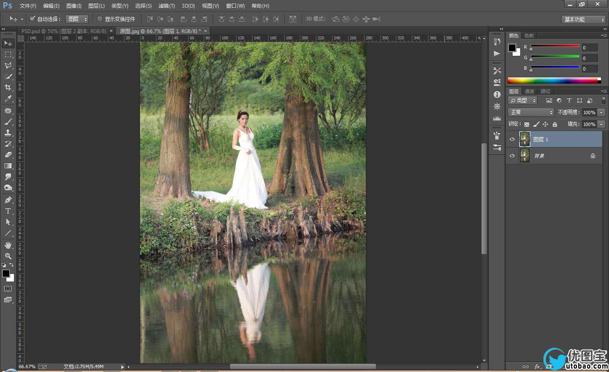
Task: Enable the 自动选择 checkbox
Action: [x=32, y=19]
